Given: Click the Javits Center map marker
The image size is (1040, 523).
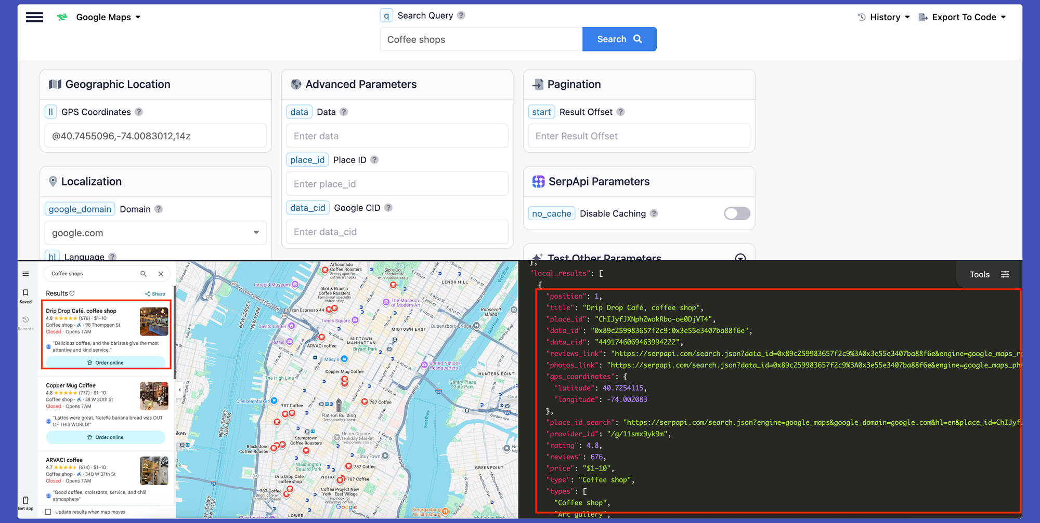Looking at the screenshot, I should point(292,326).
